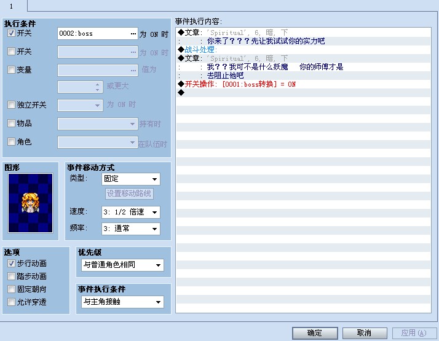The height and width of the screenshot is (341, 439).
Task: Toggle the 固定朝向 option
Action: pos(11,289)
